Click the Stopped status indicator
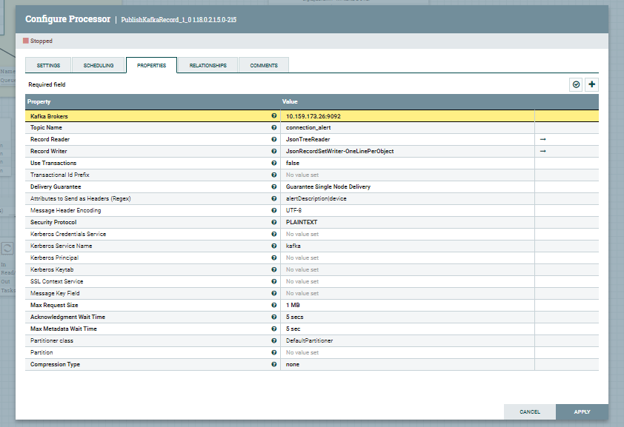Viewport: 624px width, 427px height. [37, 41]
